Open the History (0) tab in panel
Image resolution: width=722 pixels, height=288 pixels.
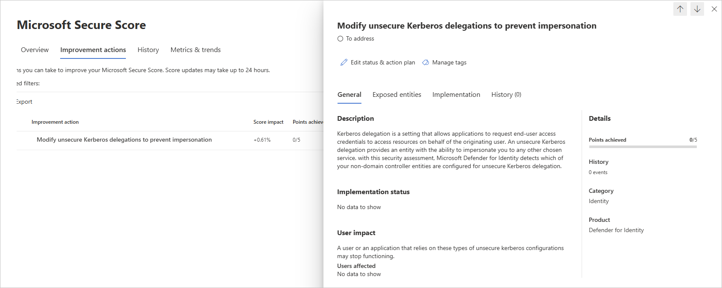click(x=506, y=95)
